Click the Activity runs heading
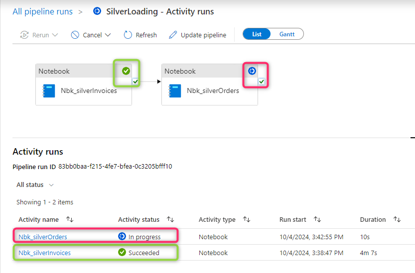Viewport: 415px width, 273px height. (x=38, y=152)
